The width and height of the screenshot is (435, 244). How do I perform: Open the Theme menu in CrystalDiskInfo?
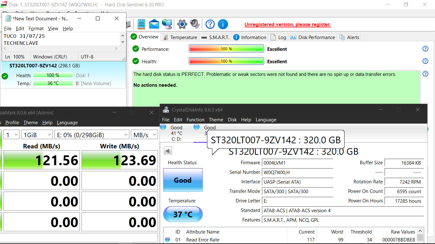216,119
